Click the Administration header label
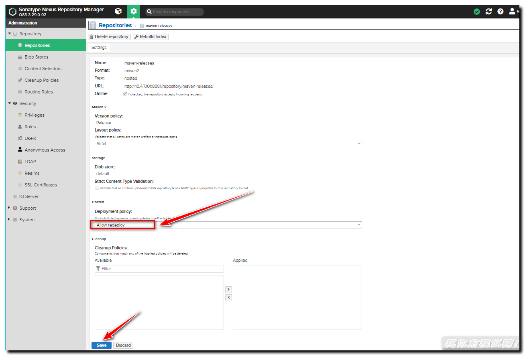525x356 pixels. [x=23, y=23]
